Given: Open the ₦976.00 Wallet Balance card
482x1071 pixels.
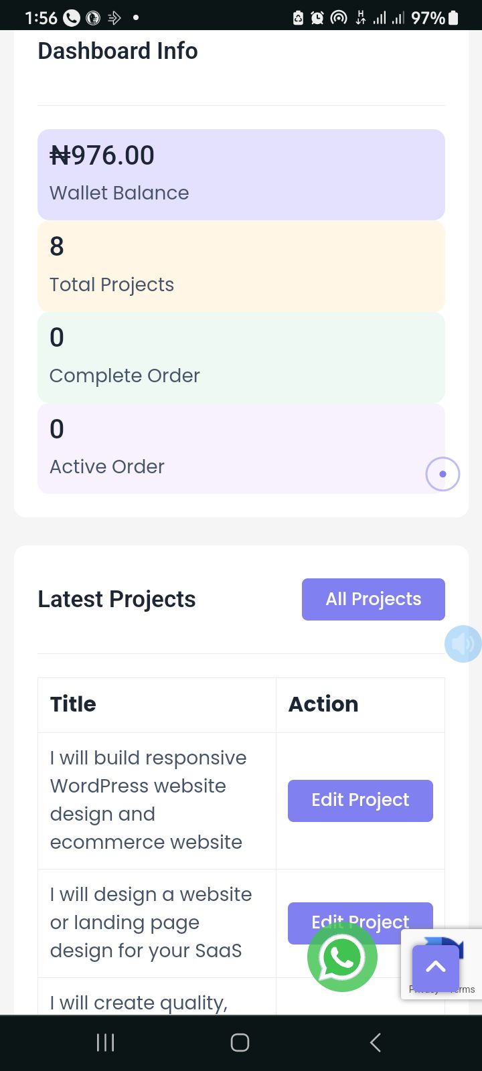Looking at the screenshot, I should (x=241, y=174).
